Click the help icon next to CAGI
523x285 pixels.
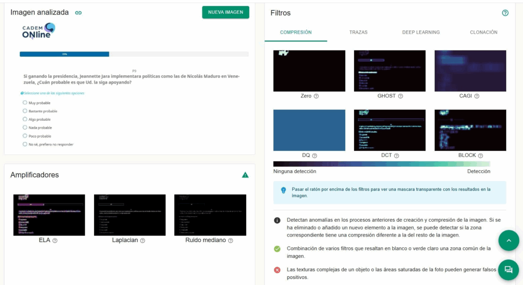(477, 96)
